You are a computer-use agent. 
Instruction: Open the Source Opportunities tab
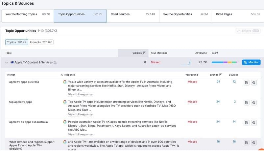pyautogui.click(x=185, y=16)
